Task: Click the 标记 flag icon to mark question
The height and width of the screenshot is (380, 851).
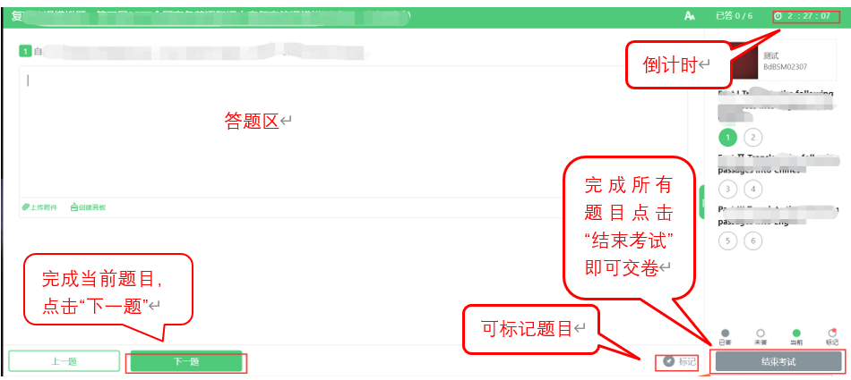Action: point(669,361)
